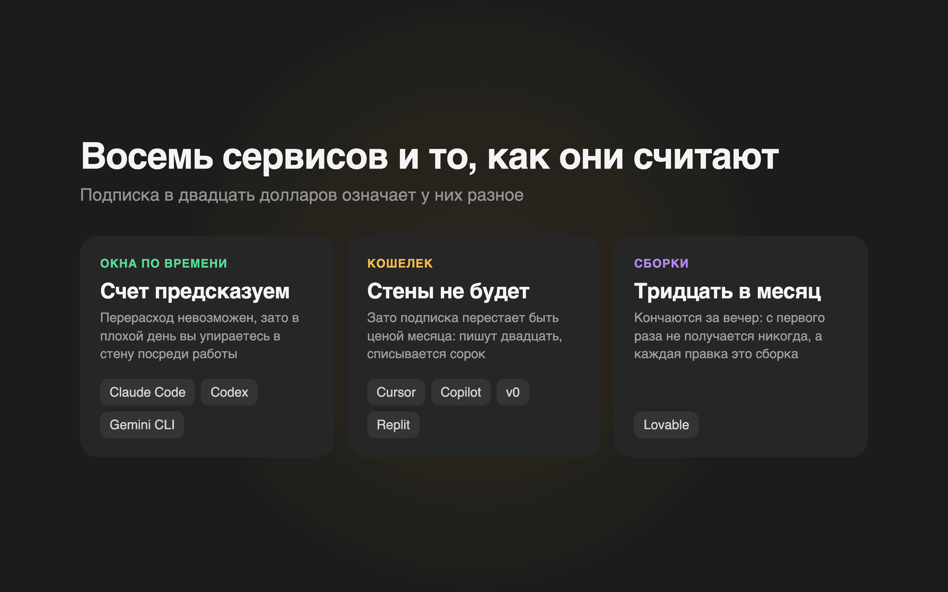Click the card title 'Счет предсказуем'
This screenshot has height=592, width=948.
[x=195, y=292]
